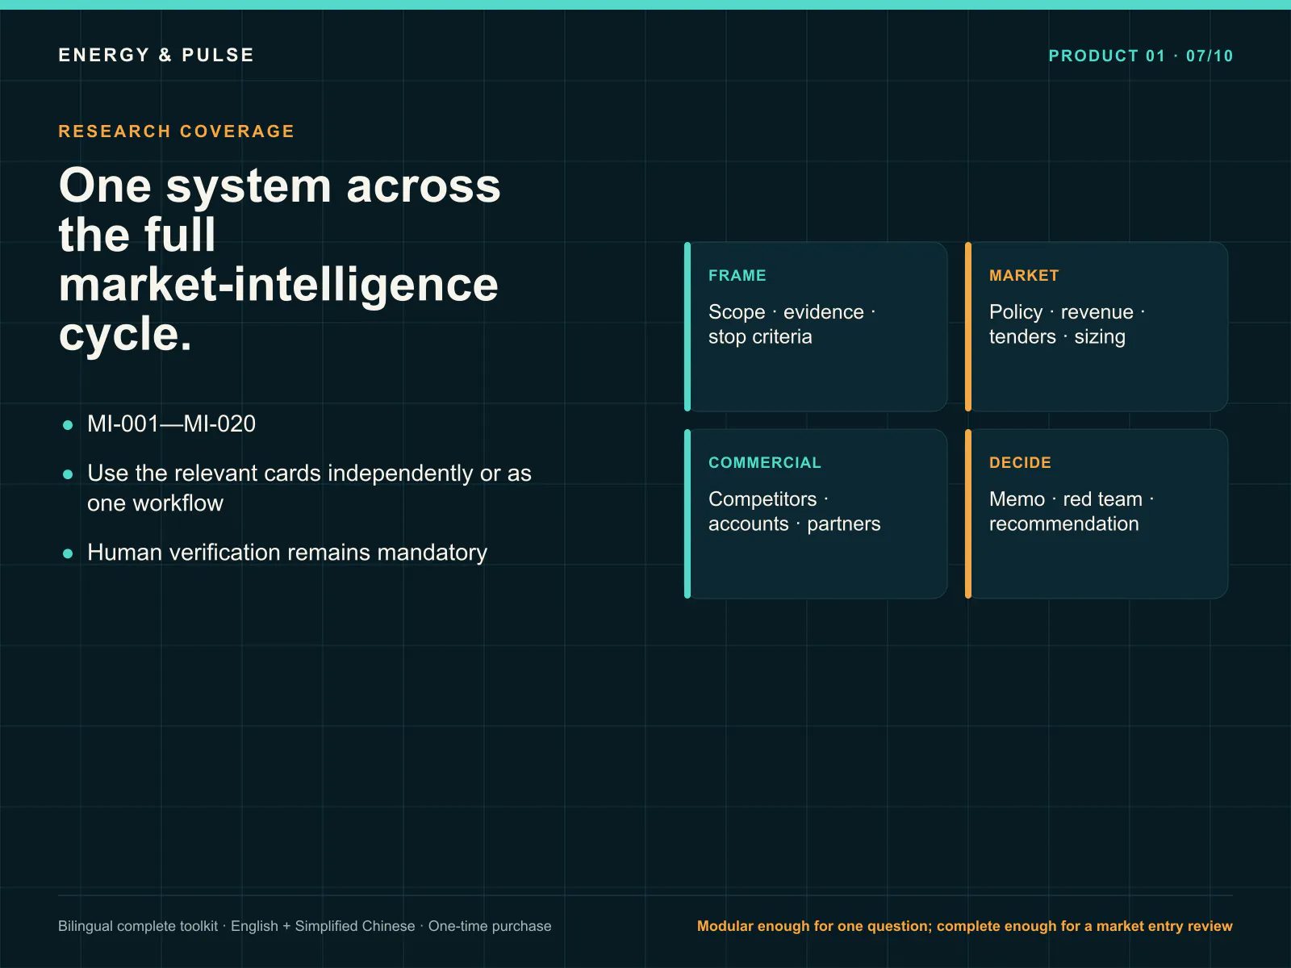The image size is (1291, 968).
Task: Click the ENERGY & PULSE brand text
Action: (157, 55)
